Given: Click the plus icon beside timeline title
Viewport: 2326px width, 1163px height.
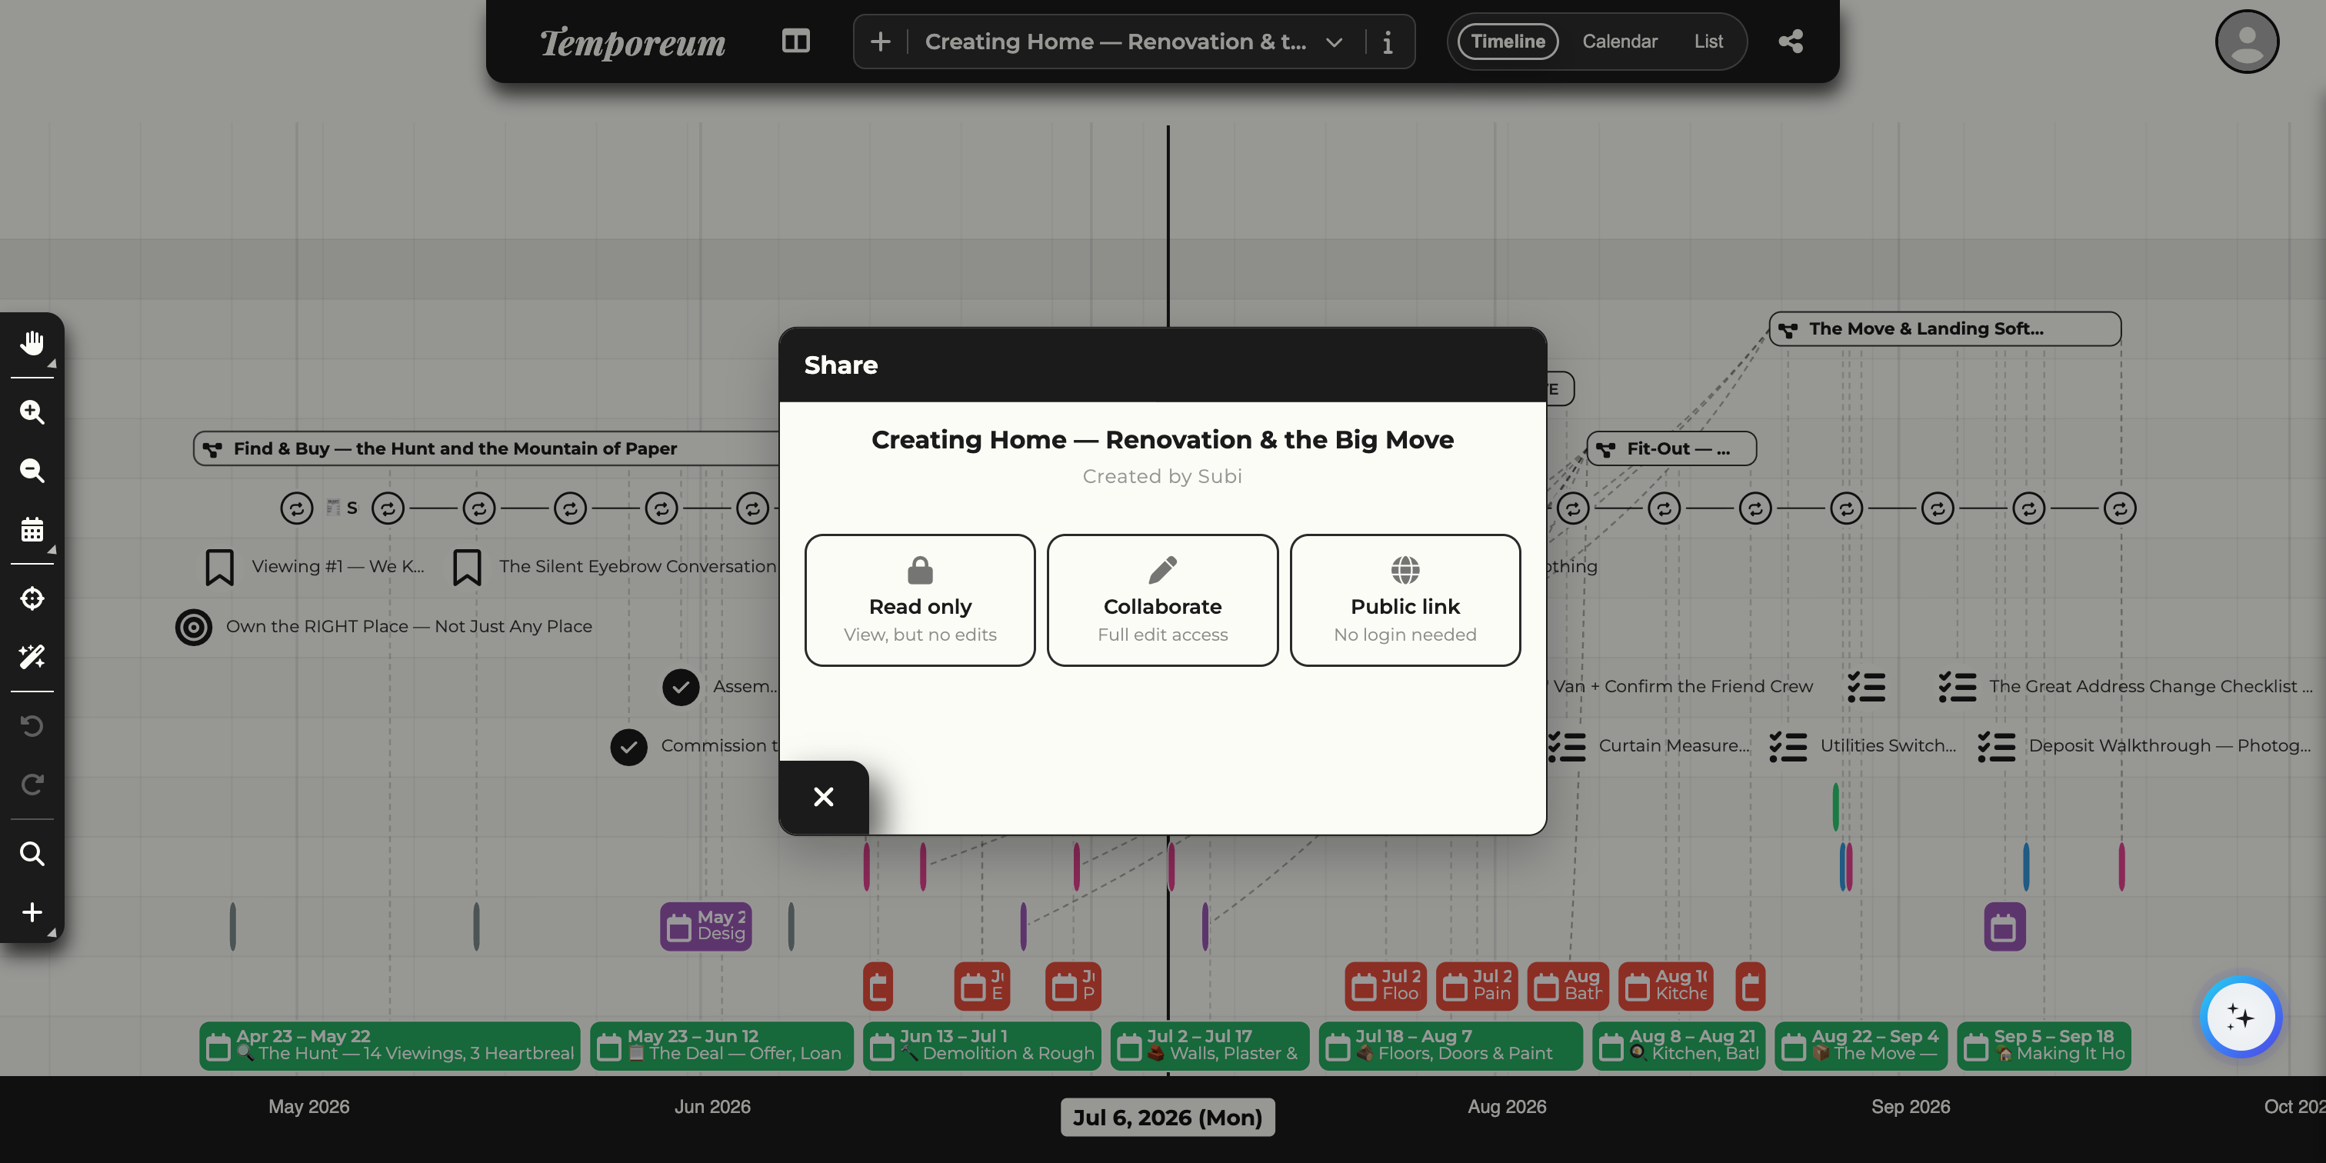Looking at the screenshot, I should point(881,42).
